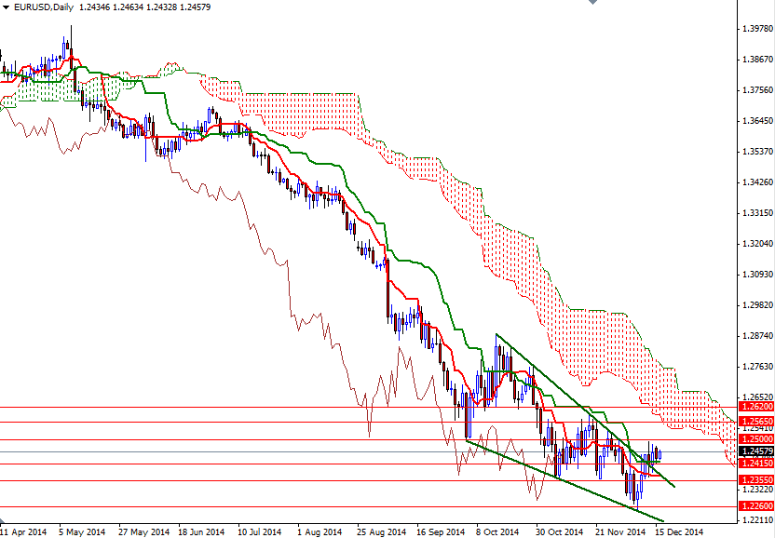Expand the symbol dropdown triangle beside EURUSD,Daily

point(6,6)
